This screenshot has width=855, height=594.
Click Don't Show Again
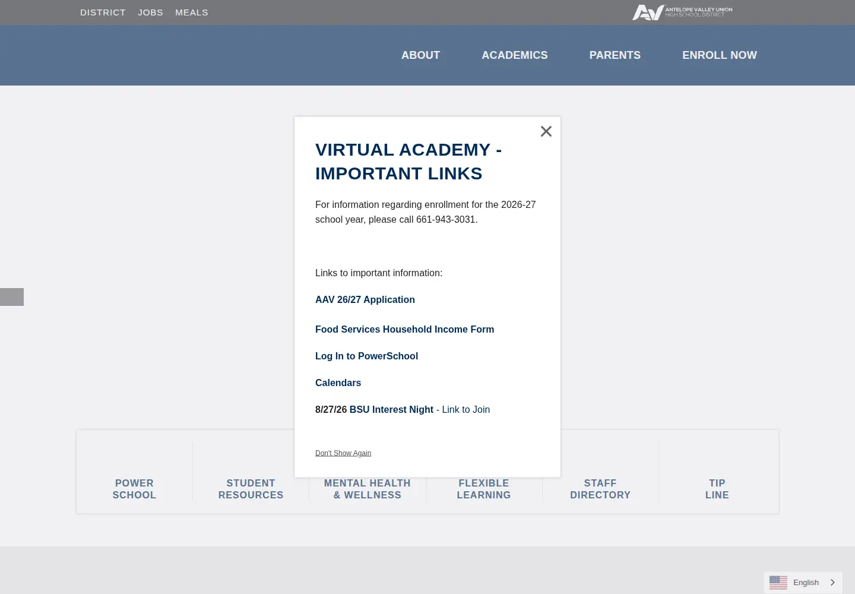tap(343, 453)
